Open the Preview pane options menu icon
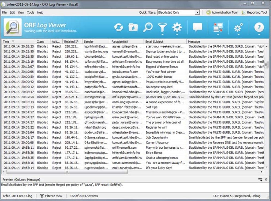Image resolution: width=271 pixels, height=201 pixels. click(x=260, y=179)
